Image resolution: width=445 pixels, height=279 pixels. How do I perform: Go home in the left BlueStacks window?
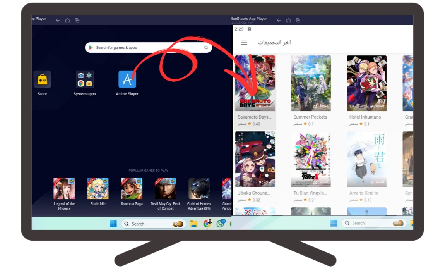68,20
